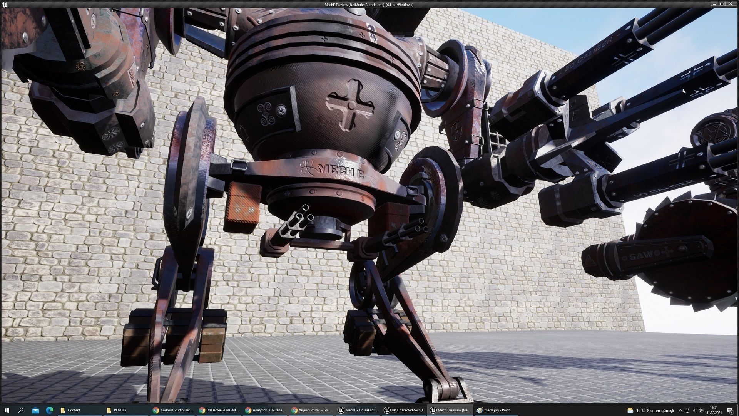Viewport: 739px width, 416px height.
Task: Open Yayıncı Portalı Chrome window
Action: click(x=311, y=410)
